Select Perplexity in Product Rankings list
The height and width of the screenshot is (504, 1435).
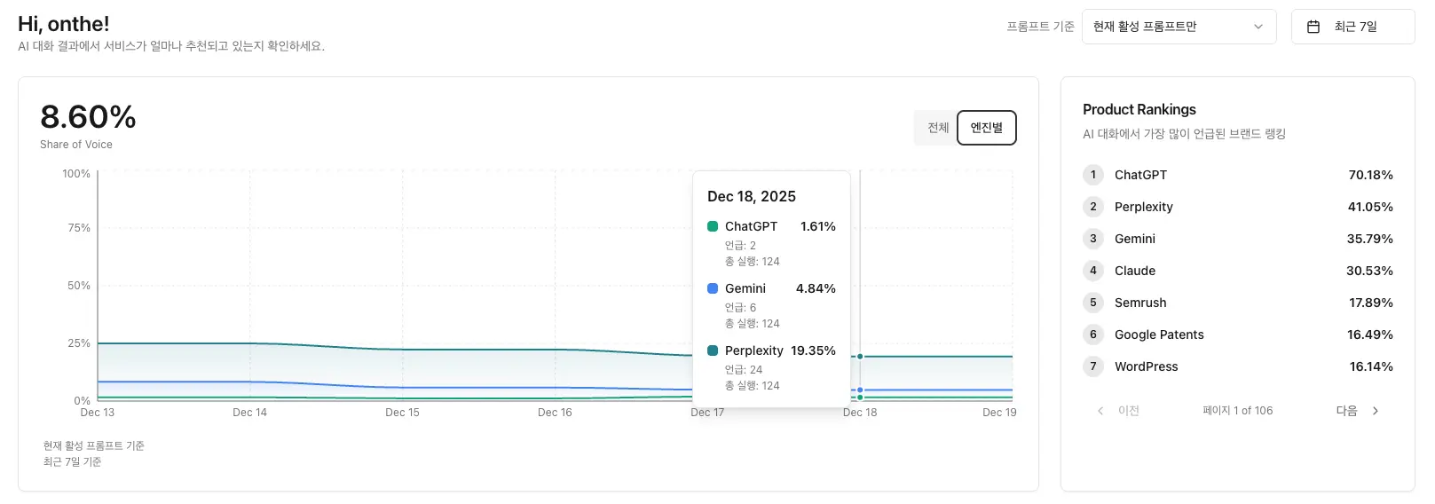click(x=1144, y=207)
